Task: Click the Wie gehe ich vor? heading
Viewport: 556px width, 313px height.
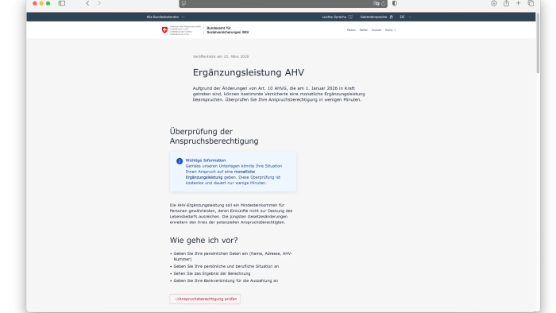Action: 203,241
